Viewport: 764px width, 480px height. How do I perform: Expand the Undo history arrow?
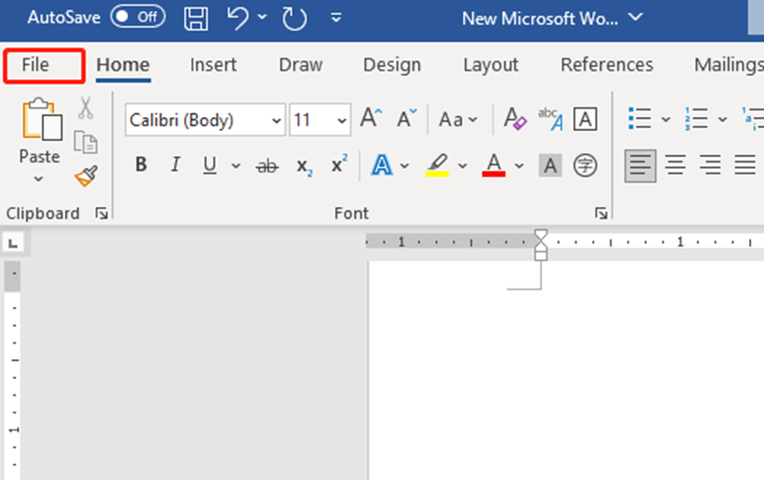262,18
